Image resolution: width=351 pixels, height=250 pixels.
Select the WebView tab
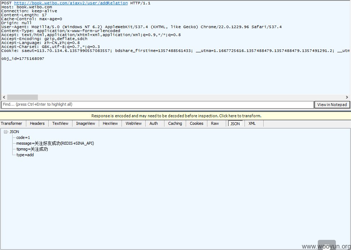(133, 123)
